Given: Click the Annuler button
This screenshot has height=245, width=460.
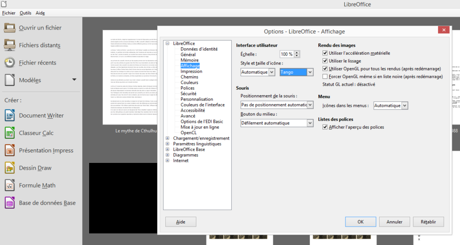Looking at the screenshot, I should pyautogui.click(x=394, y=222).
